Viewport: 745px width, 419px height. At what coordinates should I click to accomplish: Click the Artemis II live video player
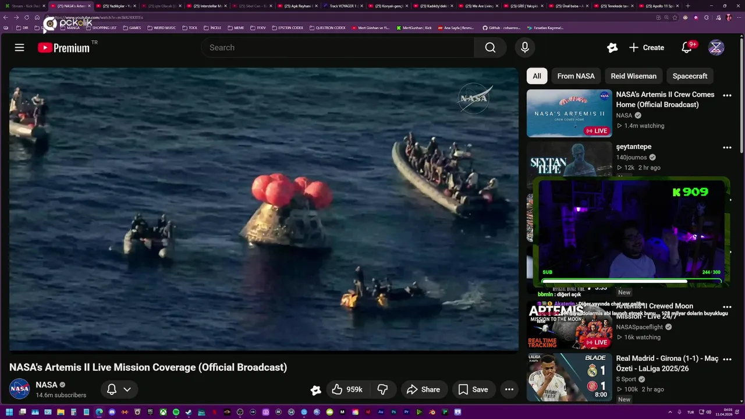click(264, 208)
